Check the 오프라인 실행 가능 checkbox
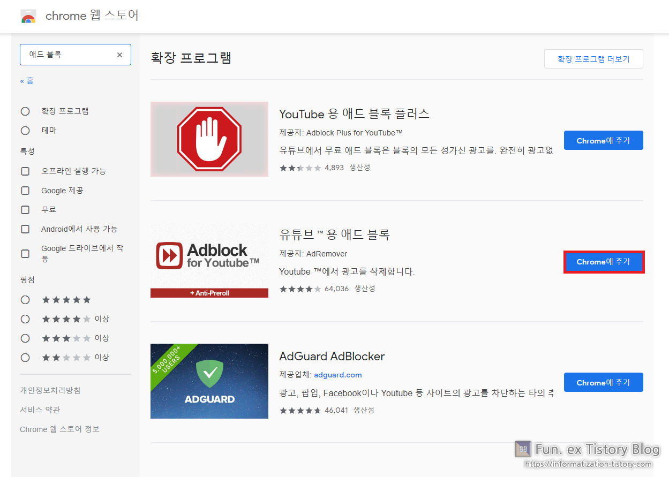The height and width of the screenshot is (477, 669). click(x=25, y=171)
